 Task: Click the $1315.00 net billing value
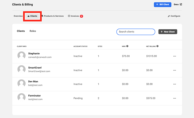click(x=151, y=56)
